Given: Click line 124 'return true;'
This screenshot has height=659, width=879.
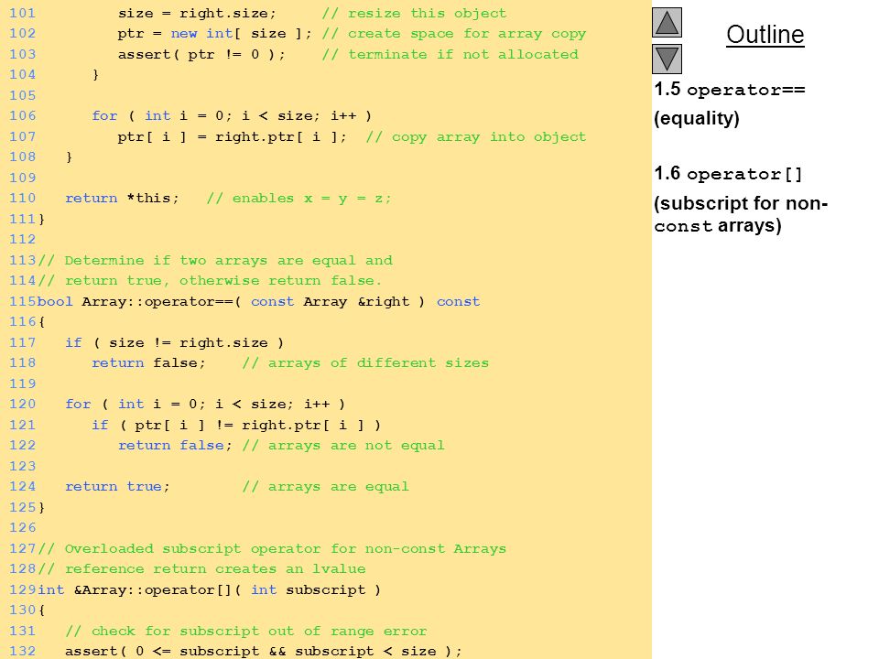Looking at the screenshot, I should click(x=118, y=486).
